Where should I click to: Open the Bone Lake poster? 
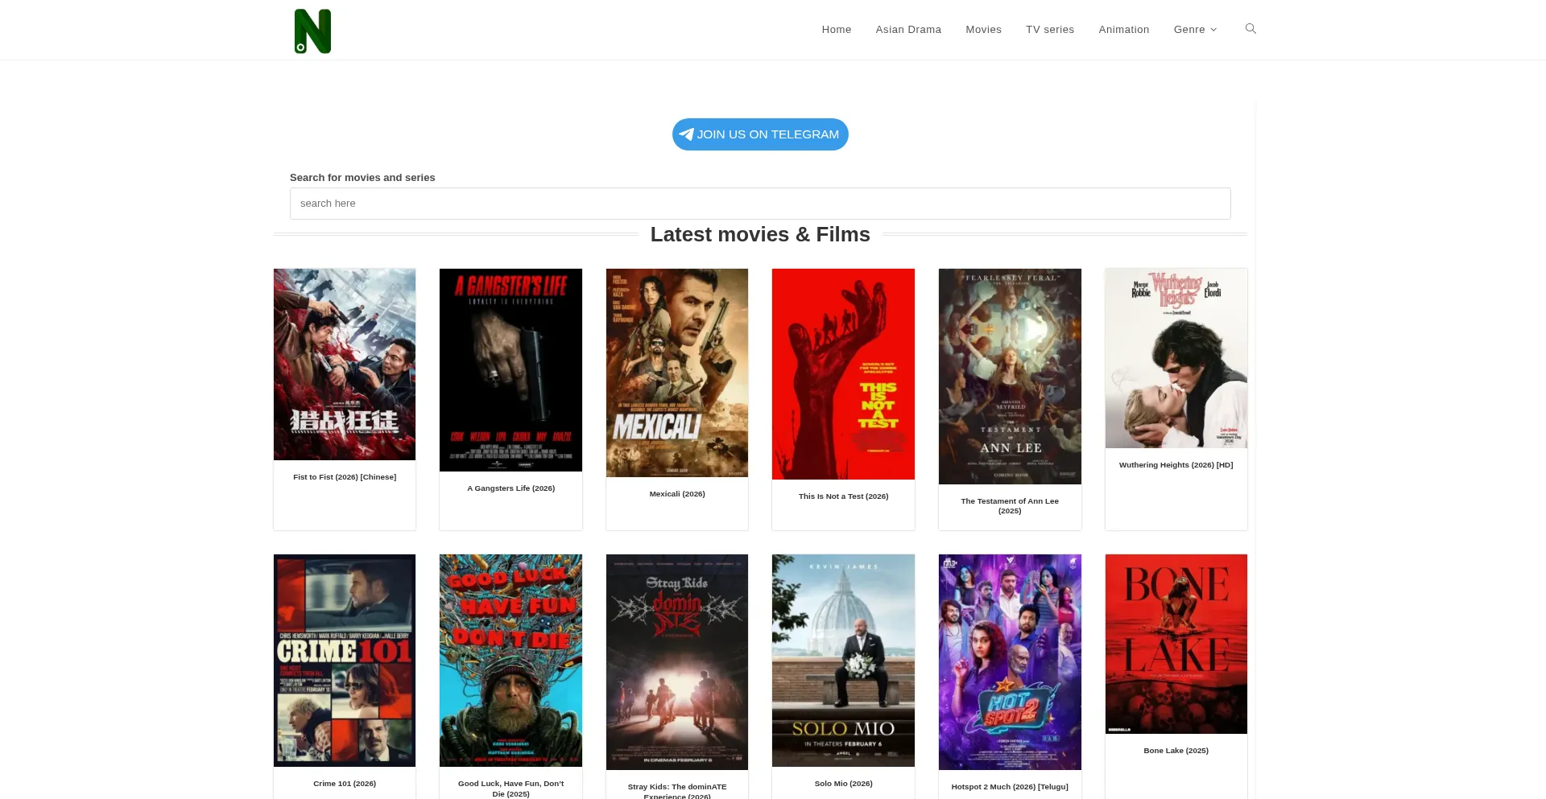coord(1176,644)
